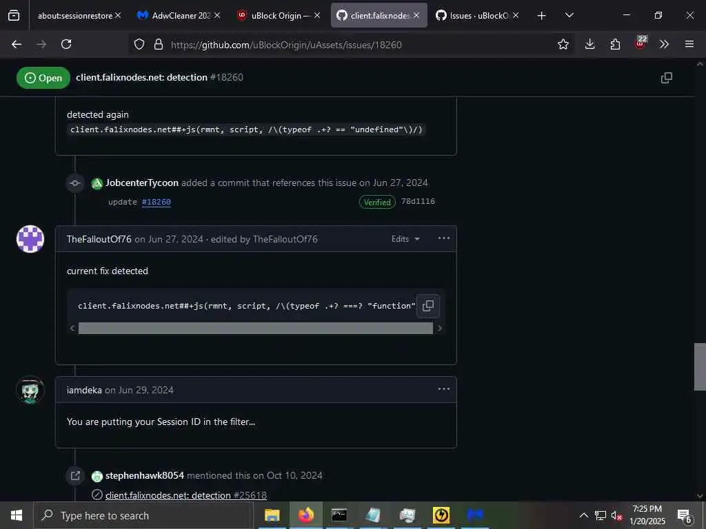Open Command Prompt taskbar icon
This screenshot has width=706, height=529.
339,515
